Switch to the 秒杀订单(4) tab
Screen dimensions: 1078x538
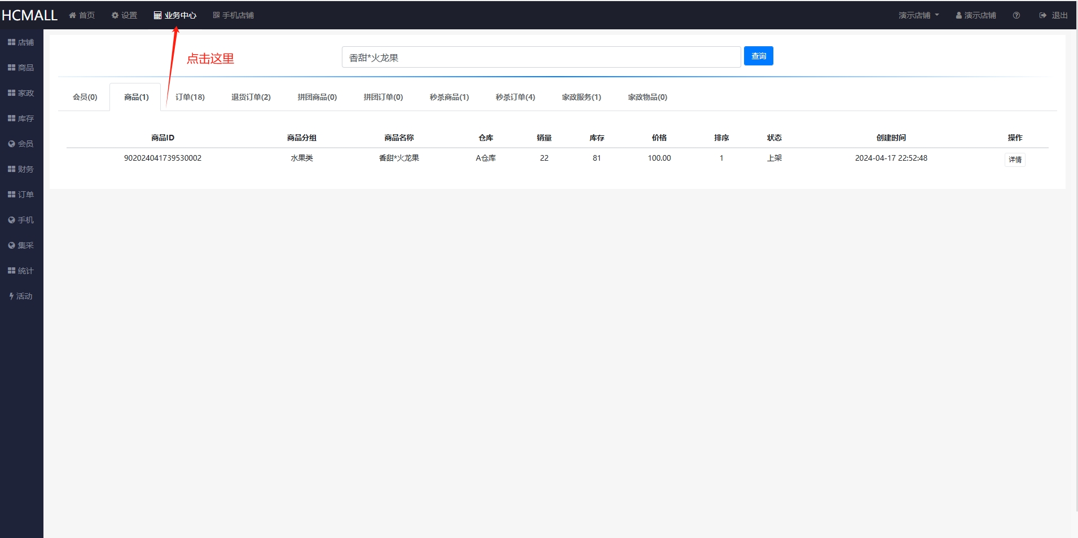pos(515,97)
